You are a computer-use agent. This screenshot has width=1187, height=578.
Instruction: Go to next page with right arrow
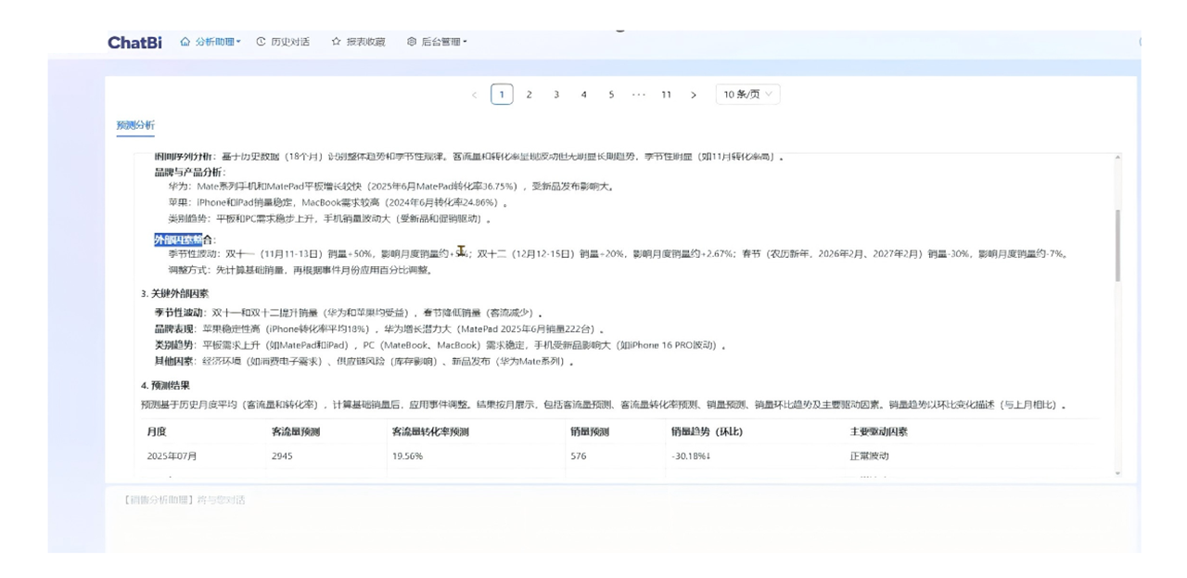point(694,95)
